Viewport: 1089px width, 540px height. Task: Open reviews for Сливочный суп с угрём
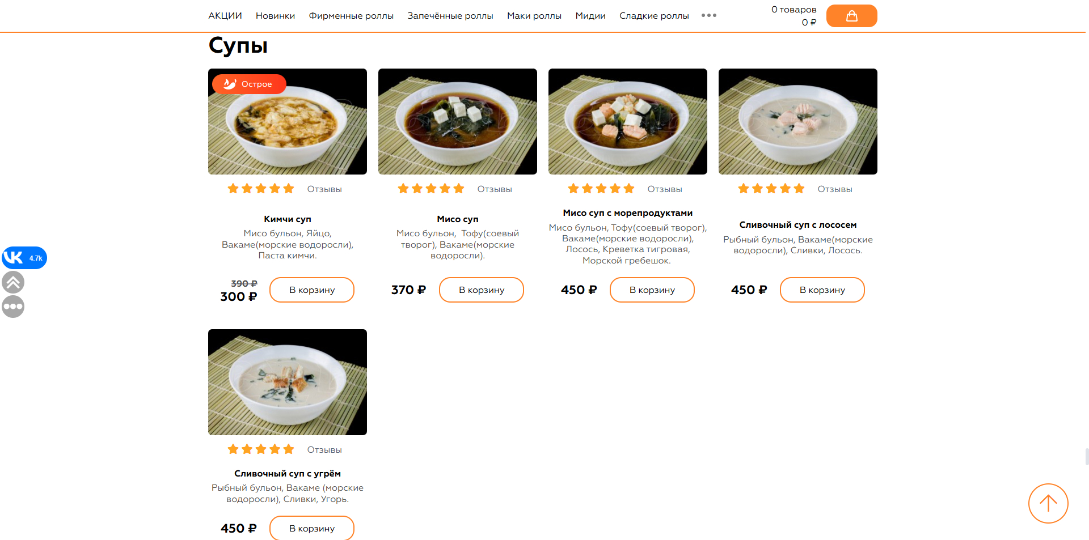coord(324,450)
